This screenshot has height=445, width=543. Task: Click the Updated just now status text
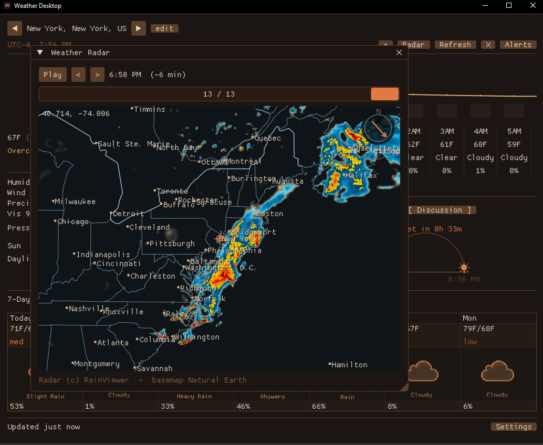click(44, 427)
